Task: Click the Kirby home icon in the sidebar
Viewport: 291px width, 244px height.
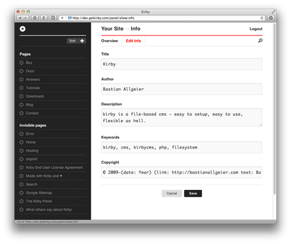Action: [x=23, y=29]
